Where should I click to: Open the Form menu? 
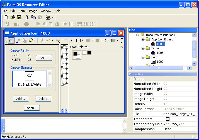22,11
